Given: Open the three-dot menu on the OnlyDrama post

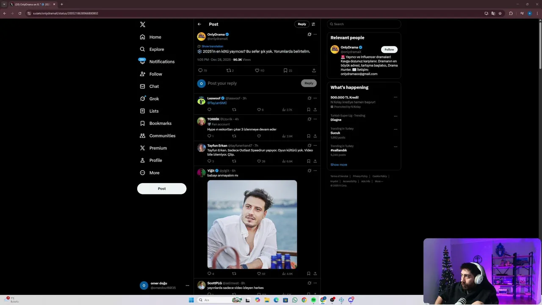Looking at the screenshot, I should [315, 34].
